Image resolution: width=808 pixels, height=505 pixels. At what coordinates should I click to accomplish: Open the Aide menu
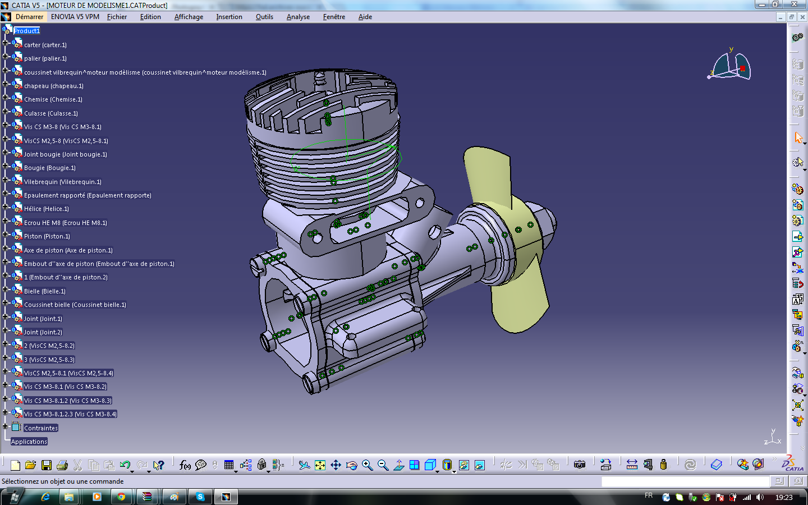coord(365,17)
